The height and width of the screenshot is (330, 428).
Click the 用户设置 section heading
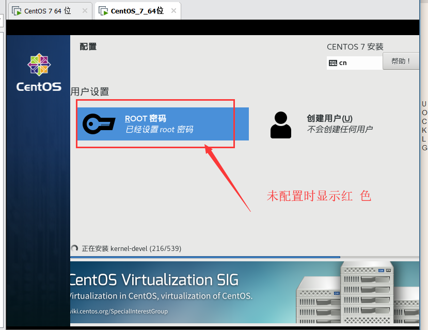coord(90,91)
